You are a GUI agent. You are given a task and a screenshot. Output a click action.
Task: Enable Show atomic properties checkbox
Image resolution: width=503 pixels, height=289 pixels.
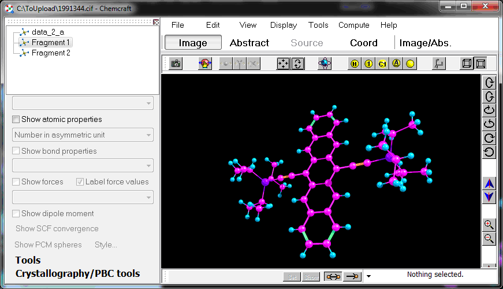click(x=16, y=120)
